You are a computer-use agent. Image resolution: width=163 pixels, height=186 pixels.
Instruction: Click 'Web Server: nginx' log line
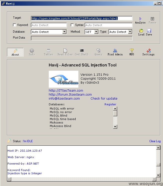21,157
